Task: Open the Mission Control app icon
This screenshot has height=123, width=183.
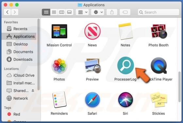Action: pyautogui.click(x=59, y=31)
